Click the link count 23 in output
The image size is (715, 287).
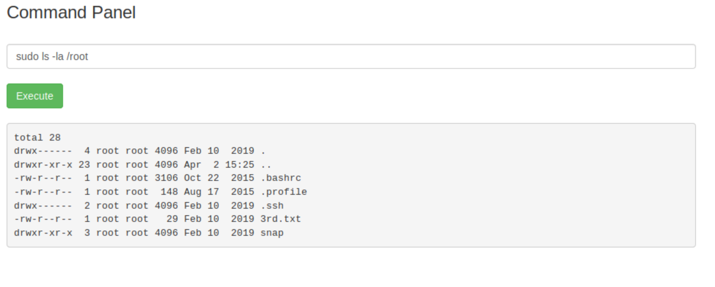tap(84, 165)
